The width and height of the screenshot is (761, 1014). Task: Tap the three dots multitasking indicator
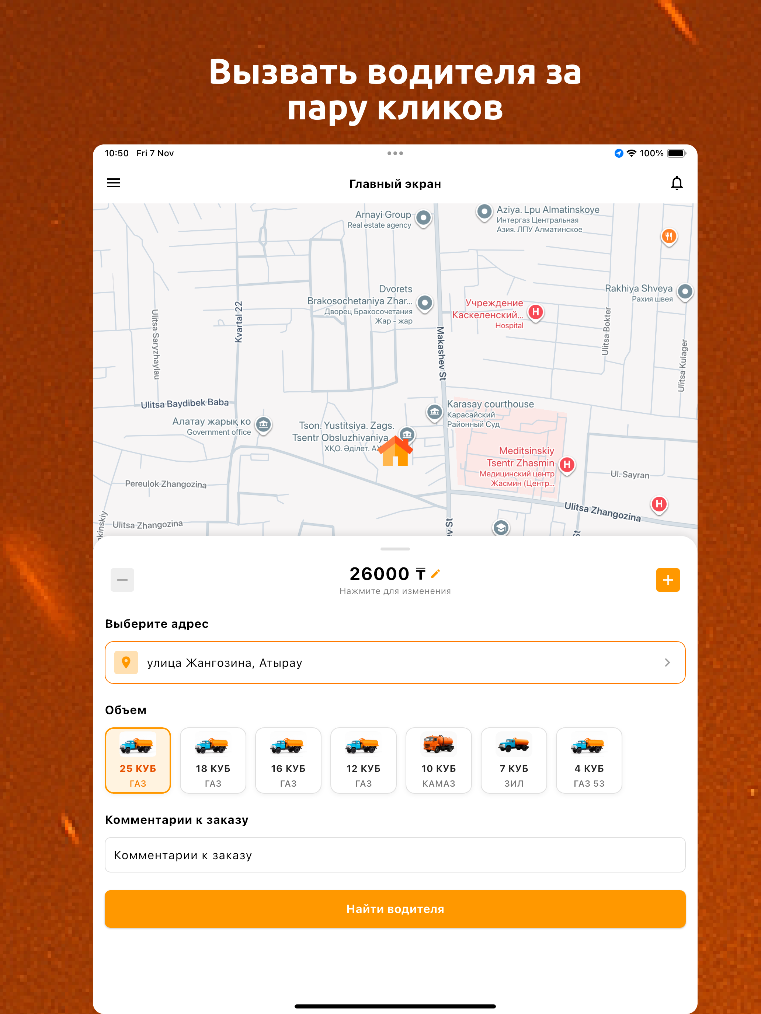[395, 153]
